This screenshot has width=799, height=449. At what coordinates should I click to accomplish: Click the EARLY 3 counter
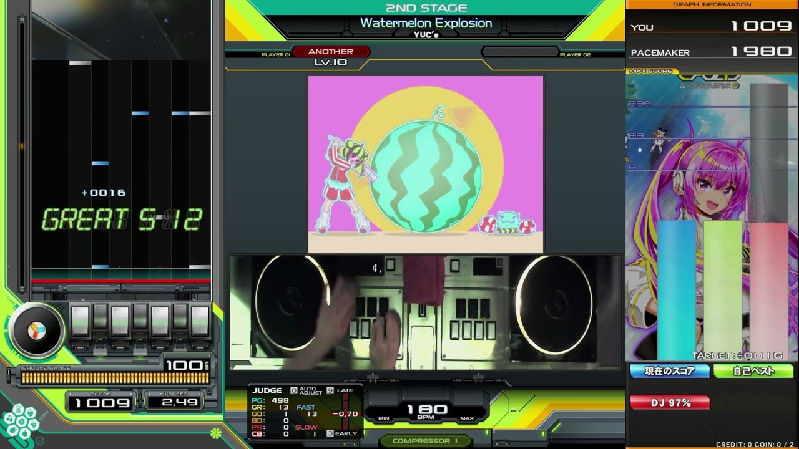pyautogui.click(x=342, y=433)
